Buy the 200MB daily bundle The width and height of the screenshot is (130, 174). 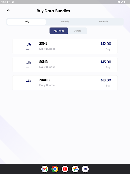[108, 86]
